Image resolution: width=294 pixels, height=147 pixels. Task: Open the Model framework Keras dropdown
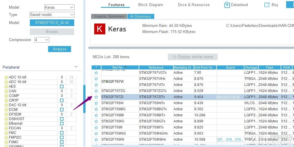coord(59,7)
